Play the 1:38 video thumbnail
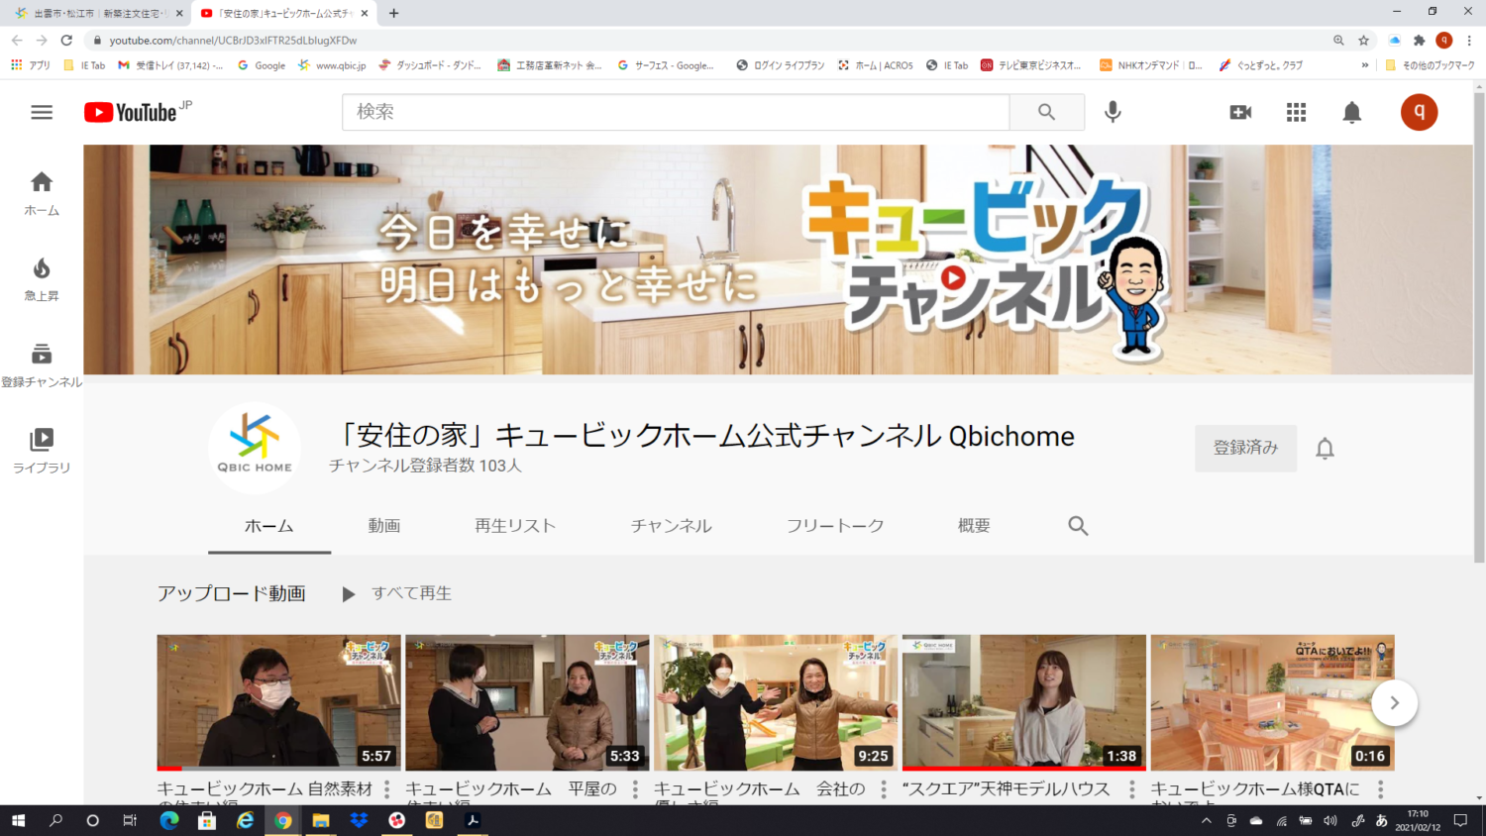 click(x=1024, y=702)
